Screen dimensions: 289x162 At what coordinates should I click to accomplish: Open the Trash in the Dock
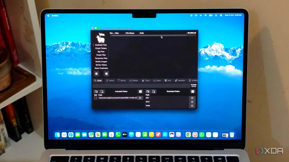click(232, 135)
